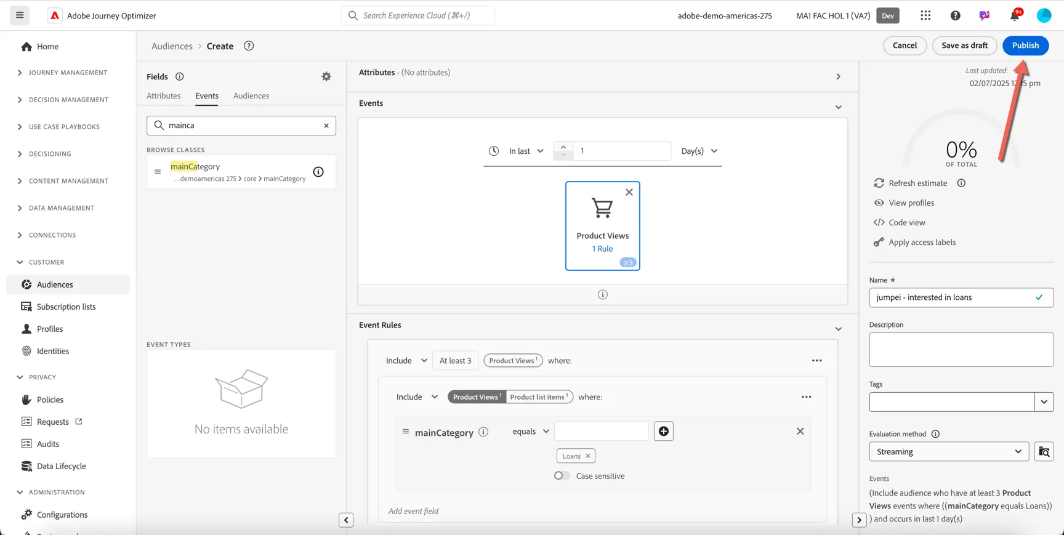Remove the Product Views event card
This screenshot has height=535, width=1064.
pyautogui.click(x=629, y=192)
